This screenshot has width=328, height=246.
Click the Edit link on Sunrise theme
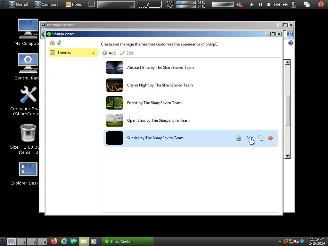(x=249, y=138)
